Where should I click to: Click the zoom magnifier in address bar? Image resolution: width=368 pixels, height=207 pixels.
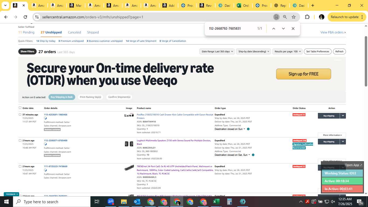(x=285, y=17)
